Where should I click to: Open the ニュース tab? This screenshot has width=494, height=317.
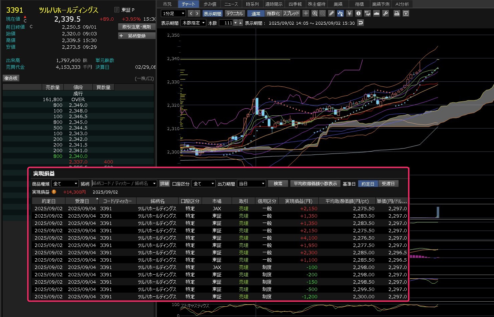(x=231, y=4)
